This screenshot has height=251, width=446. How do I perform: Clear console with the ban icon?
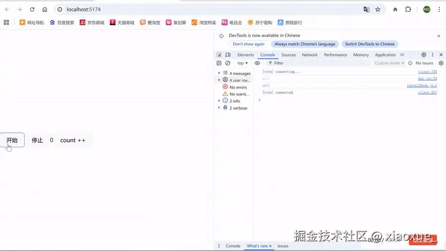coord(227,63)
